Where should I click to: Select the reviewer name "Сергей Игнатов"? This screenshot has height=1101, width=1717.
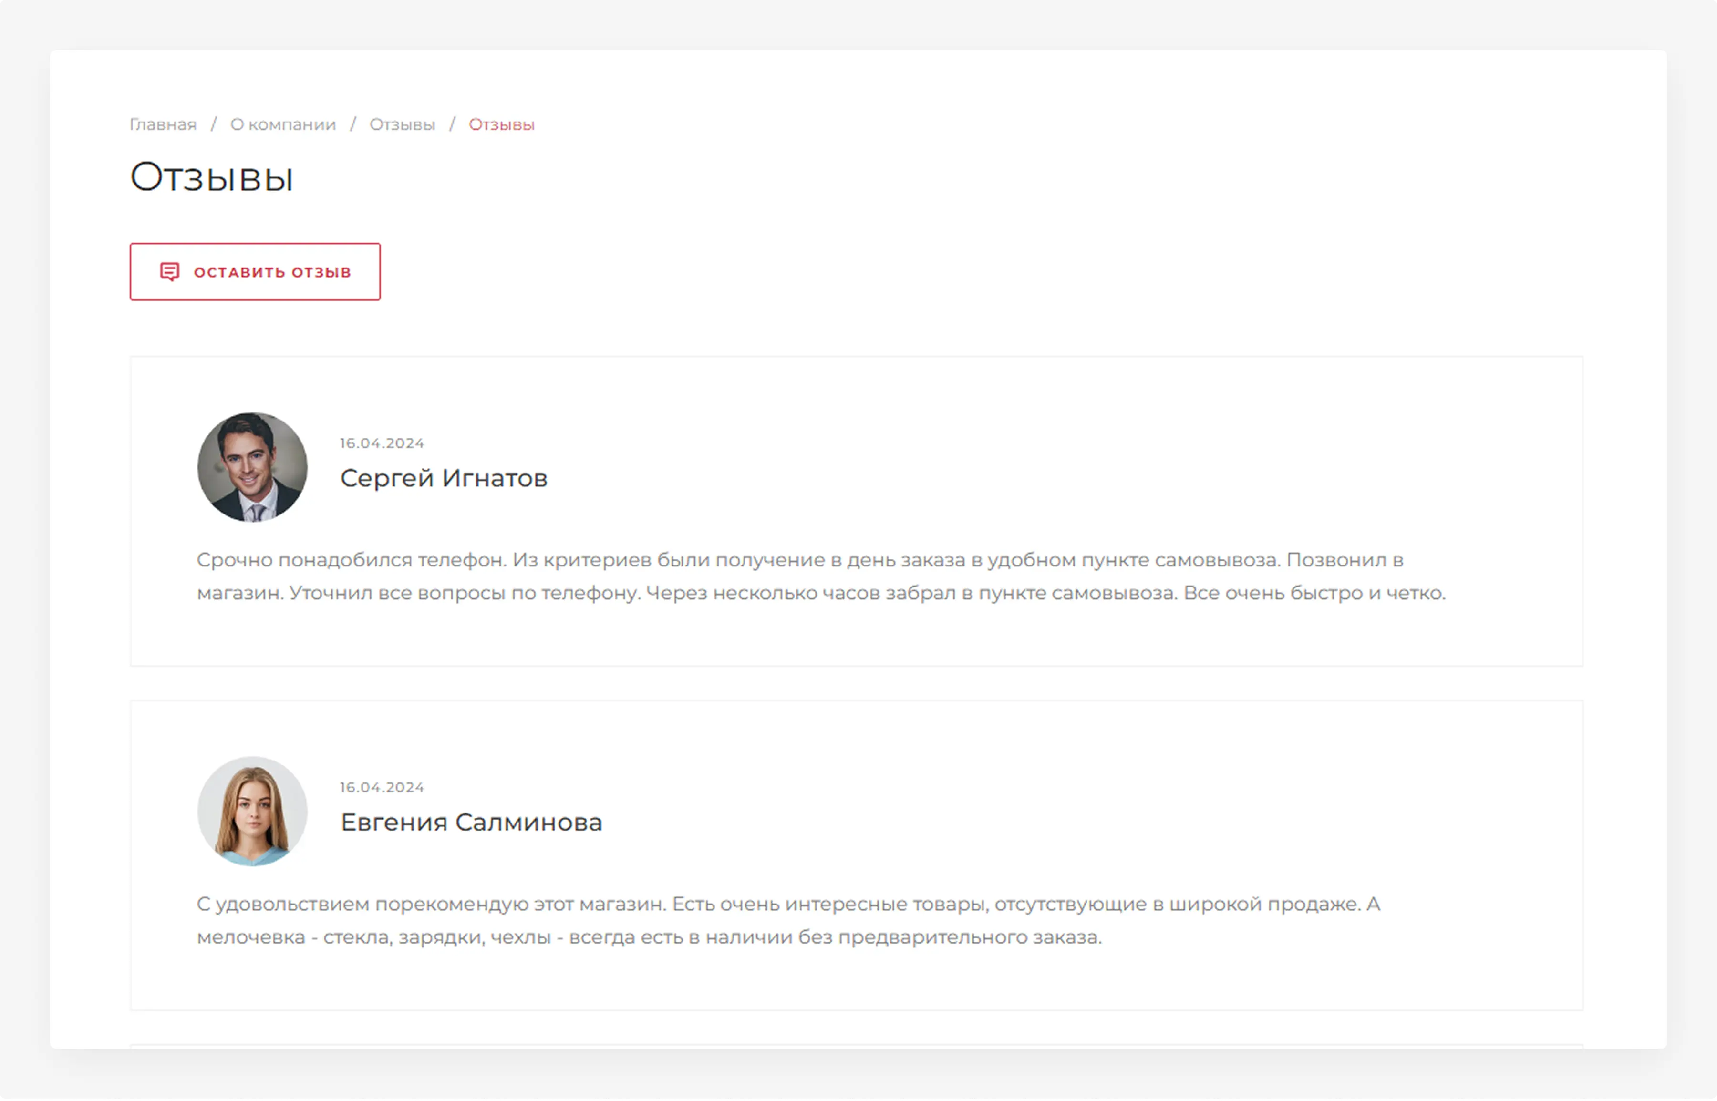pyautogui.click(x=444, y=478)
